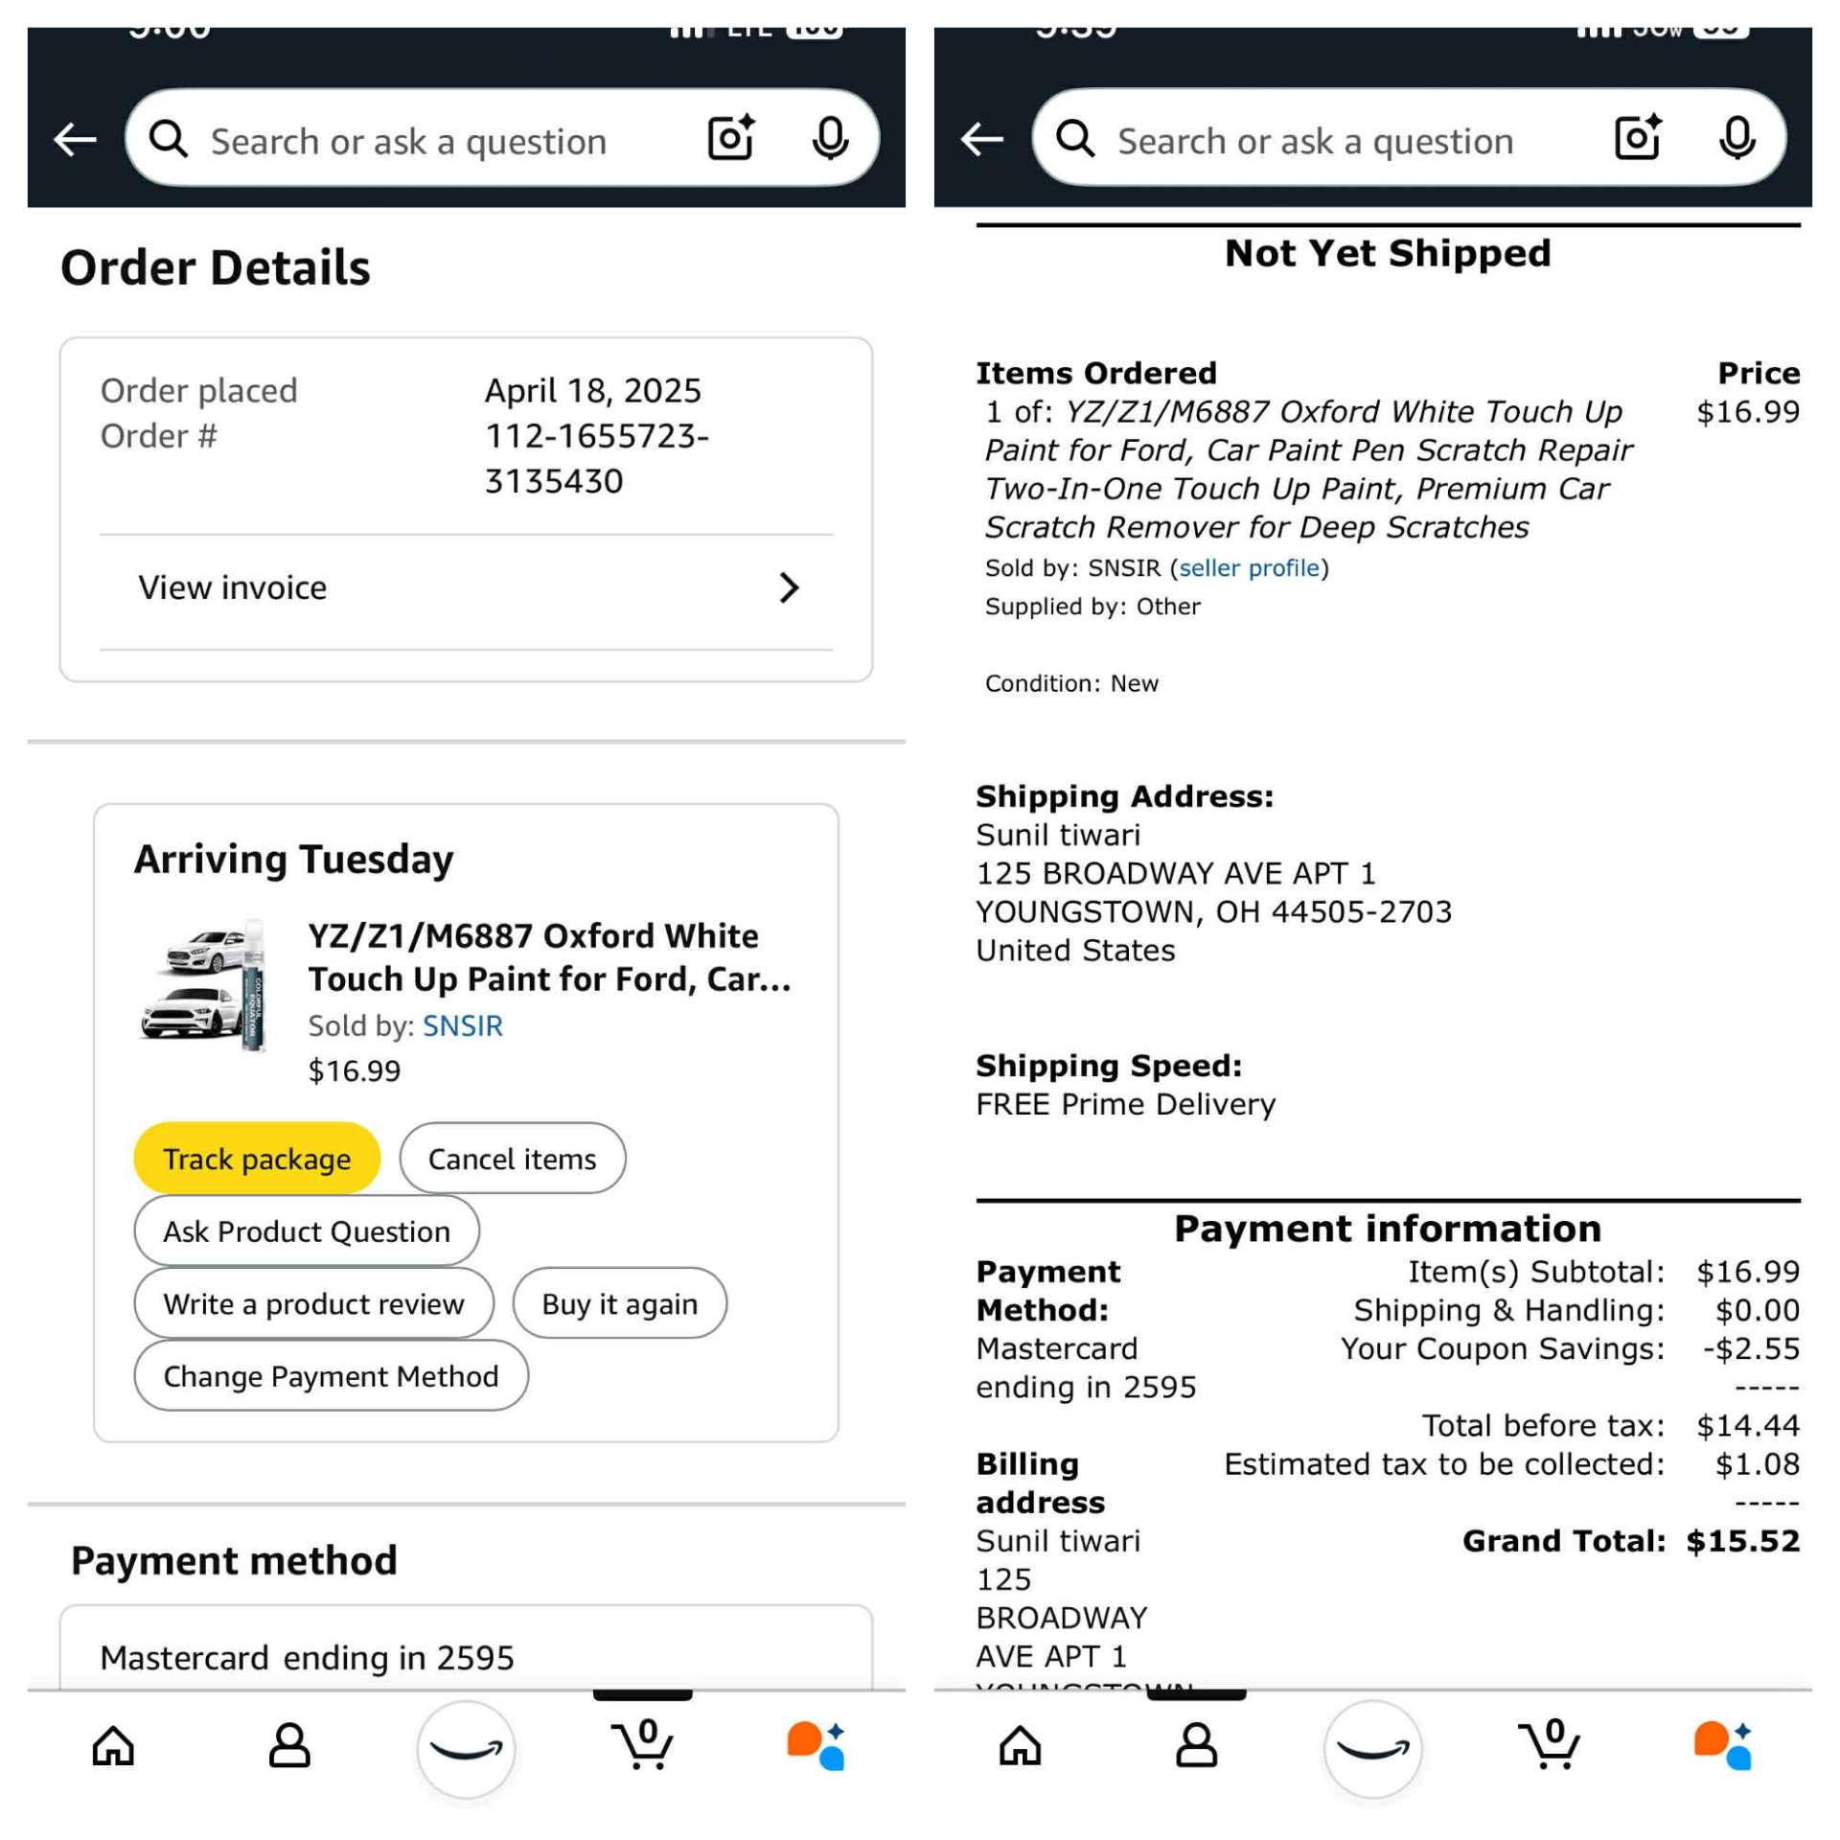Choose Write a product review
Image resolution: width=1840 pixels, height=1840 pixels.
pyautogui.click(x=313, y=1303)
